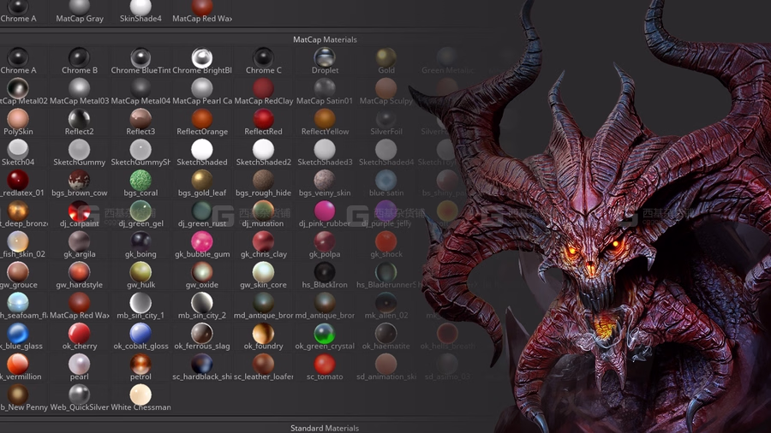Choose the gw_hardstyle material

pyautogui.click(x=79, y=276)
